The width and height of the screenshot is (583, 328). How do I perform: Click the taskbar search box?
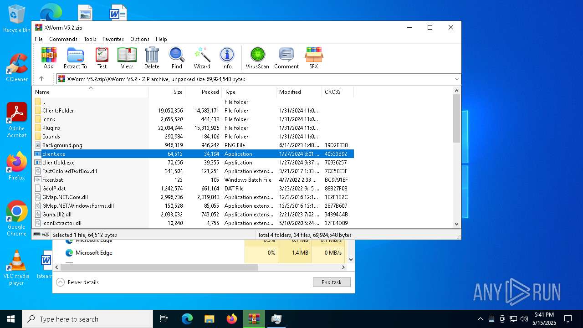click(x=87, y=319)
